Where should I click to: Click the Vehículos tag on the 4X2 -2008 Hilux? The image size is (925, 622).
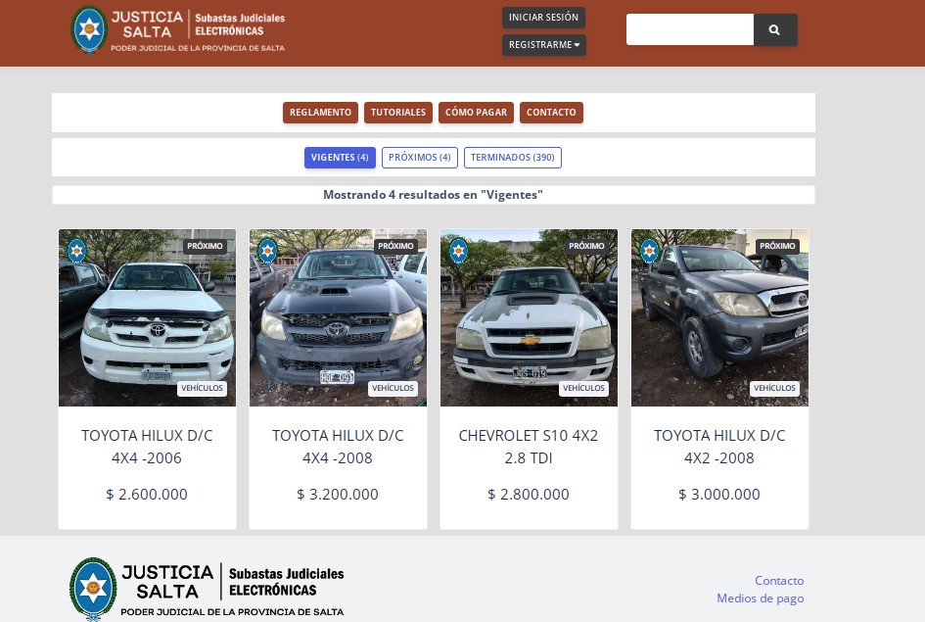click(774, 388)
